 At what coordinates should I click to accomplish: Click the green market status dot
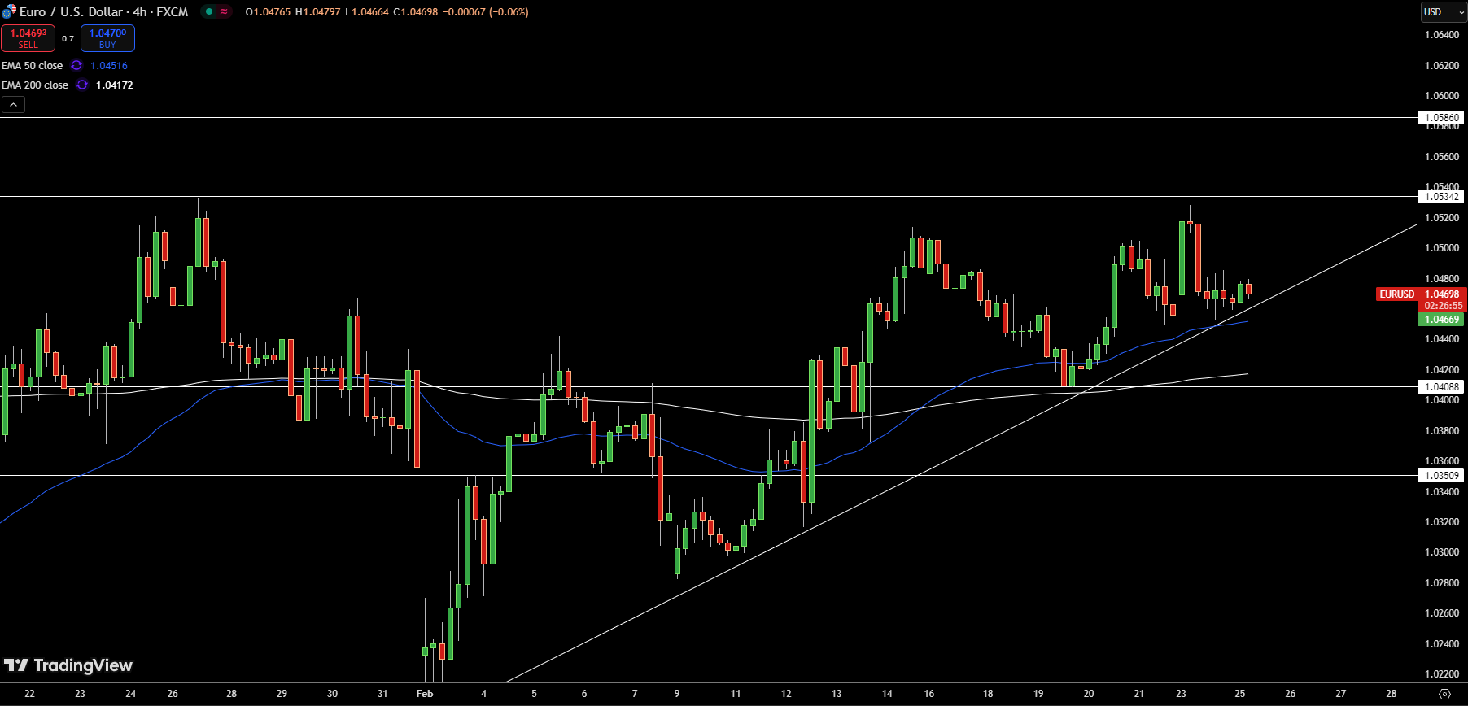[209, 11]
